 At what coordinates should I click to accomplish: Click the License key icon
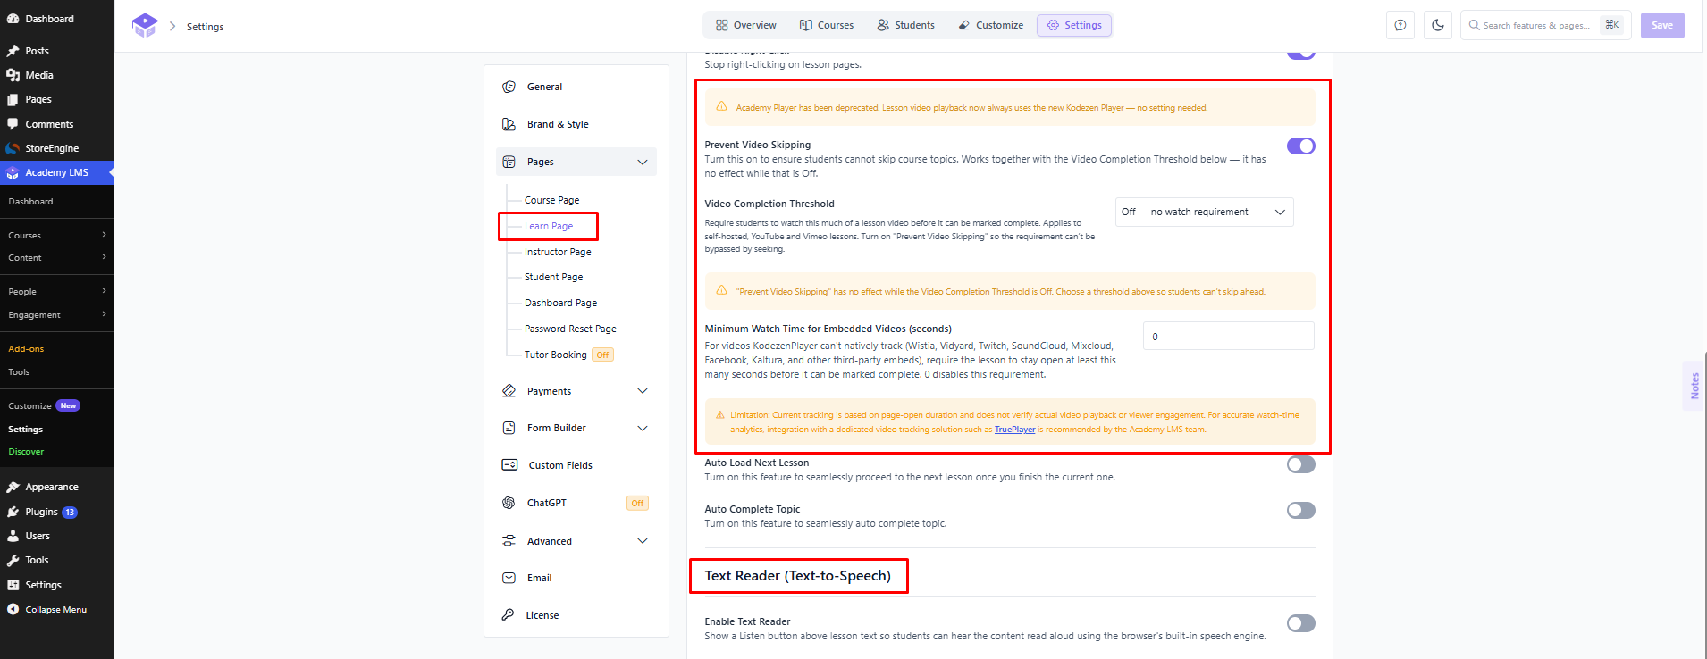(509, 615)
